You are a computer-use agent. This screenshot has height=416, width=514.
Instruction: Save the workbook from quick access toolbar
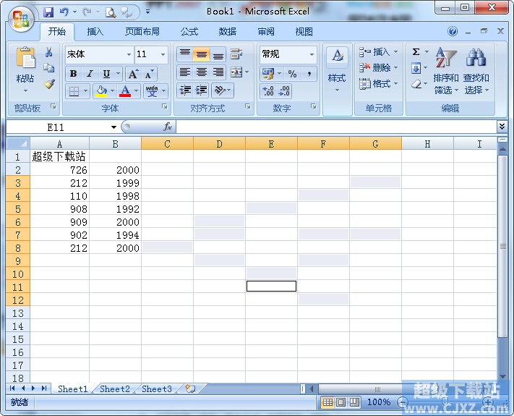(x=48, y=12)
